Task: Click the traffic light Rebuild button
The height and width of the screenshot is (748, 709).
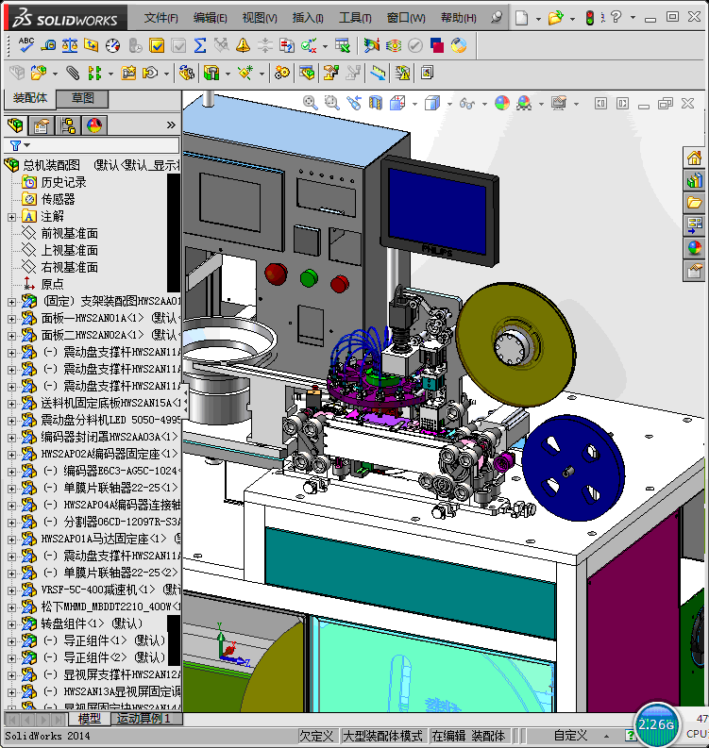Action: 590,18
